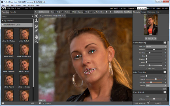
Task: Click the Smoothing slider handle
Action: (x=150, y=53)
